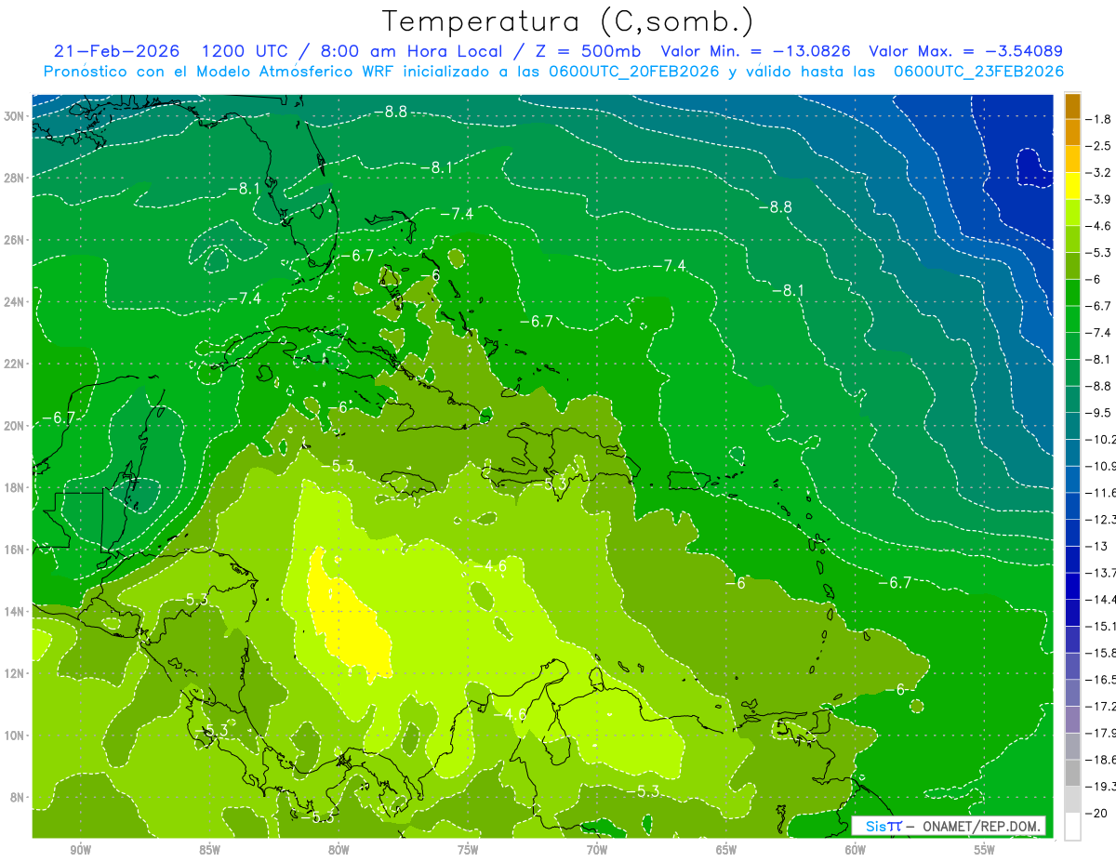The image size is (1116, 862).
Task: Click the "30N" latitude label
Action: (16, 116)
